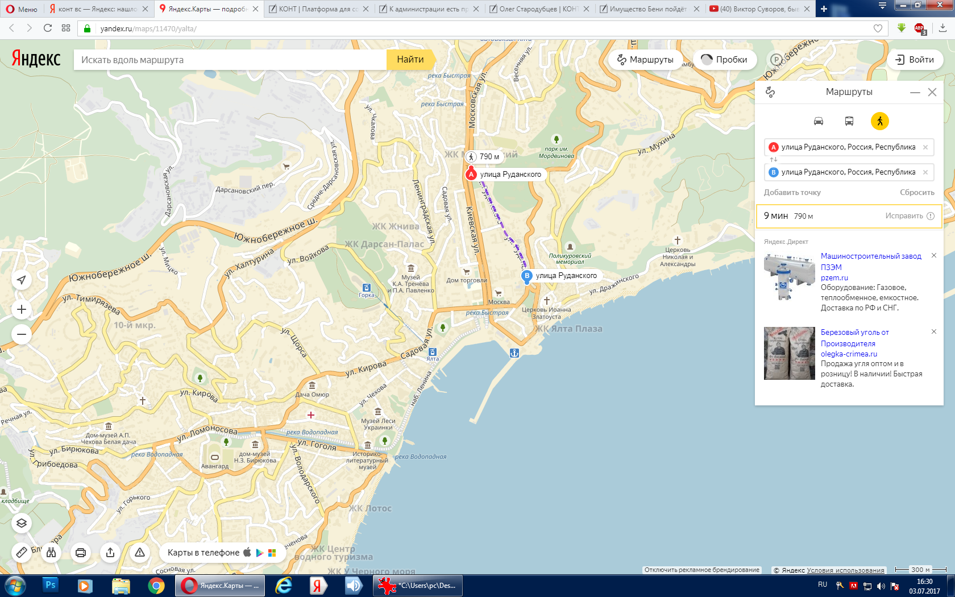This screenshot has height=597, width=955.
Task: Open Opera Меню button
Action: [22, 9]
